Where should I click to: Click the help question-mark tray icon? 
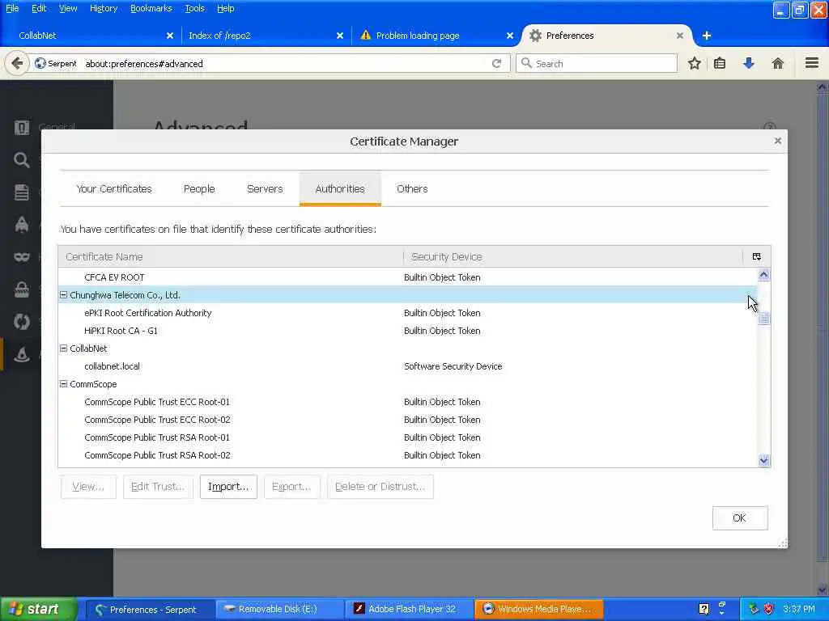pos(704,609)
